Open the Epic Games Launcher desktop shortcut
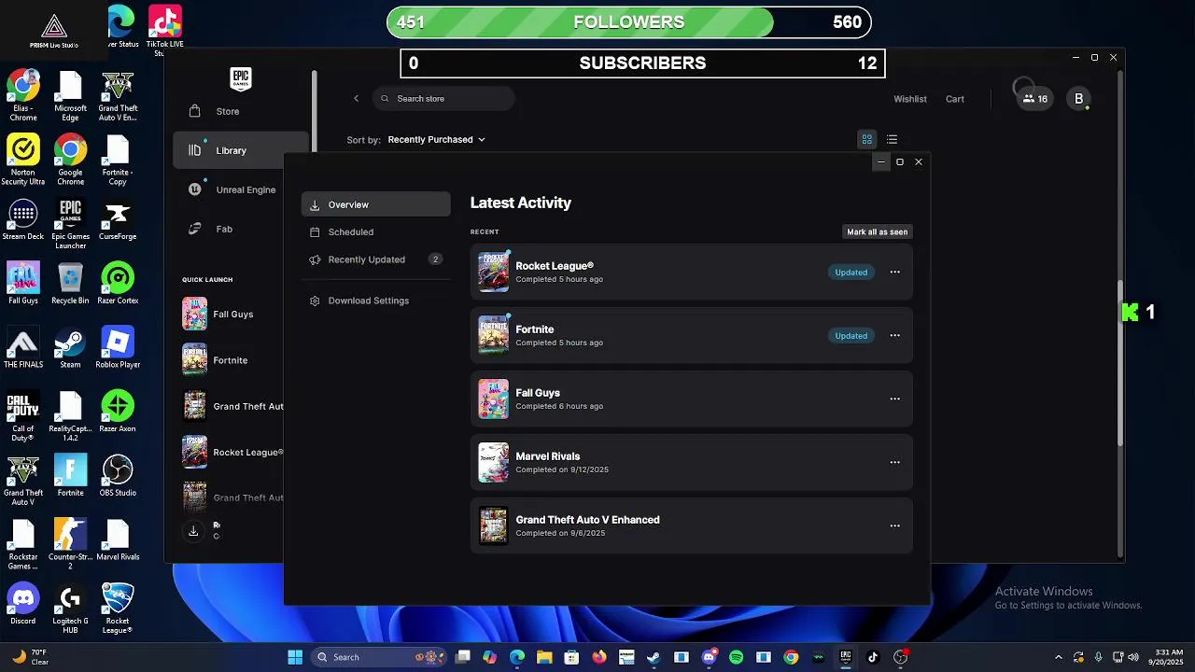This screenshot has width=1195, height=672. coord(70,224)
